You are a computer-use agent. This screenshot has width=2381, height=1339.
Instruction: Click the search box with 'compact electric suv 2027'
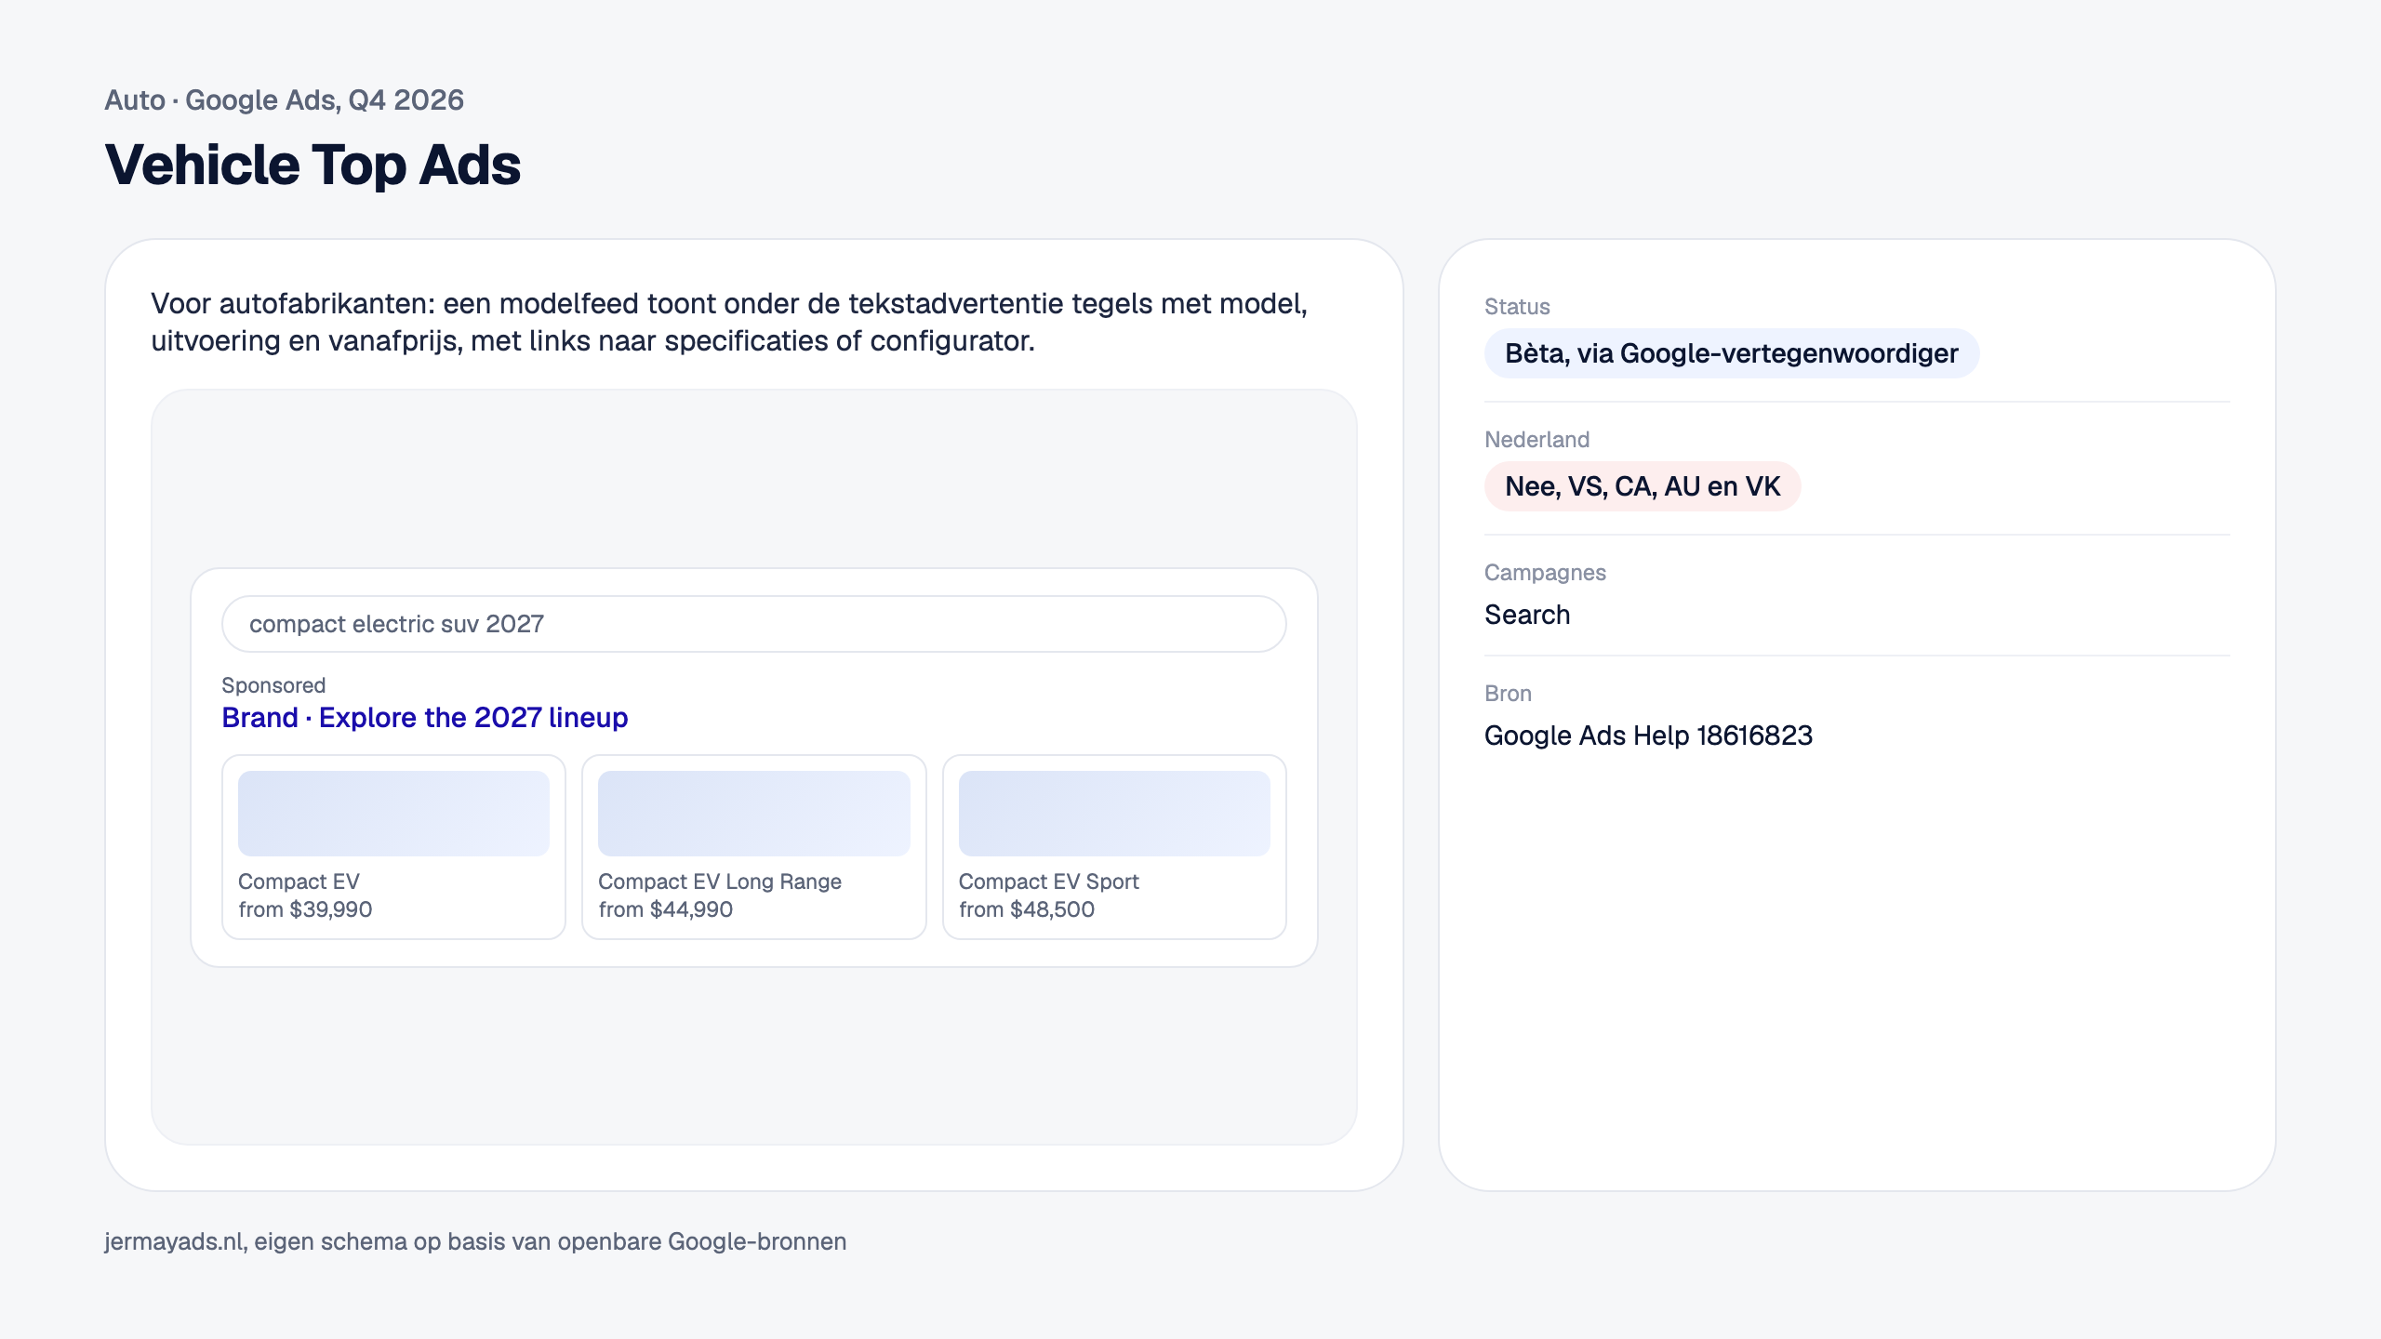753,624
